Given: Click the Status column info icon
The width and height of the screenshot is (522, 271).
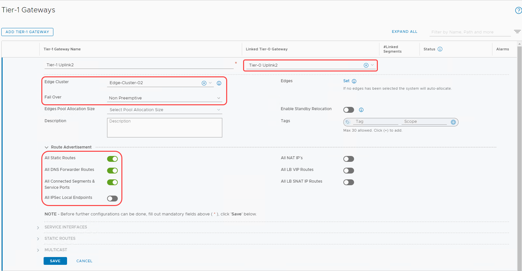Looking at the screenshot, I should (440, 49).
